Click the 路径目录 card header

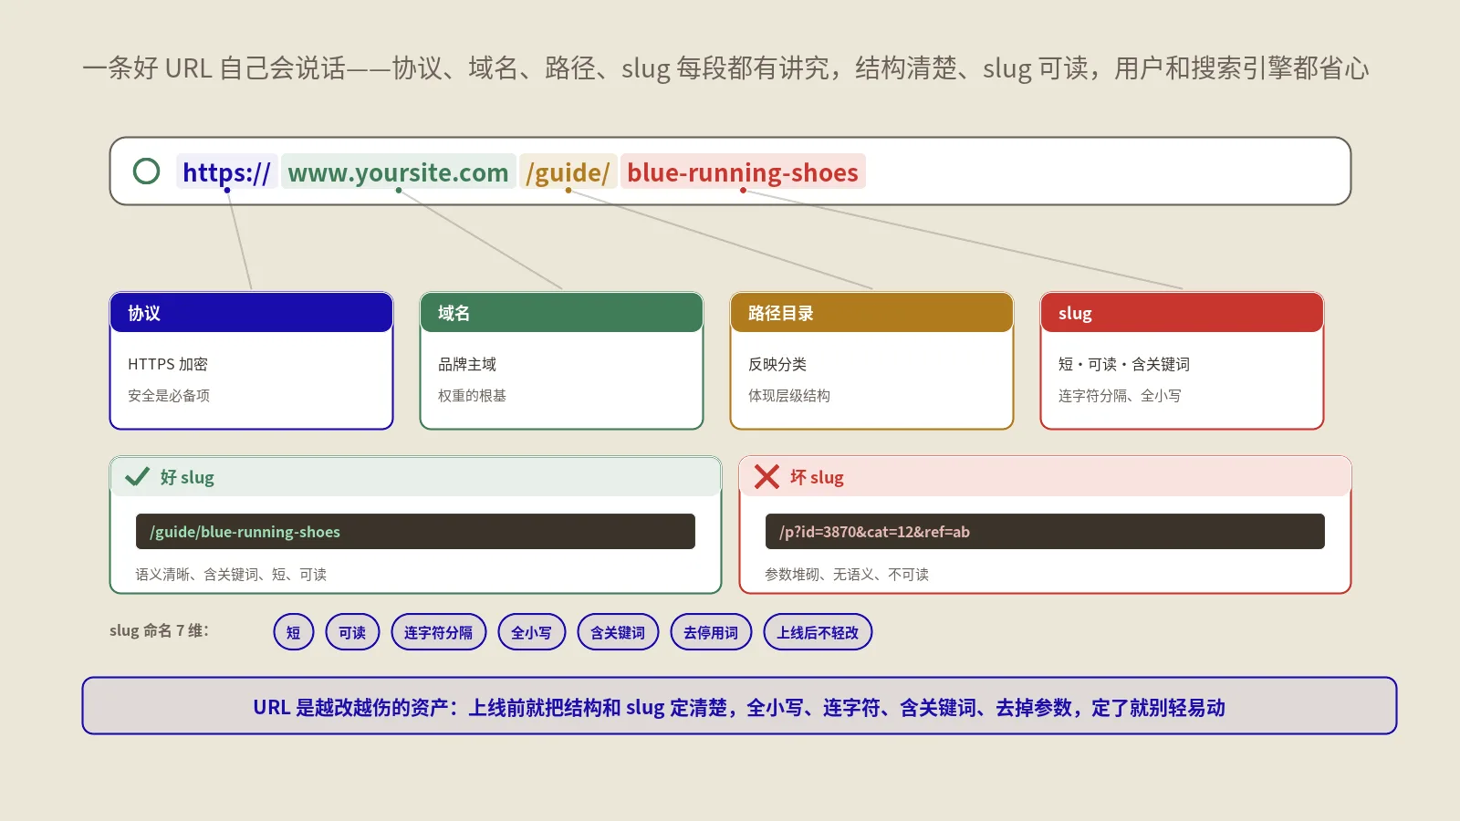point(871,313)
